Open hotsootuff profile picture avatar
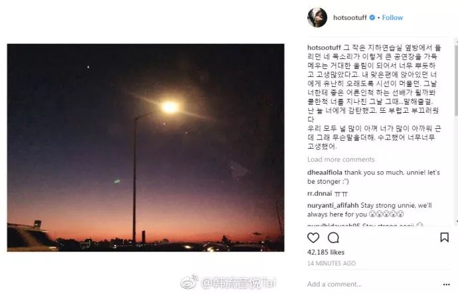This screenshot has width=458, height=294. click(317, 17)
